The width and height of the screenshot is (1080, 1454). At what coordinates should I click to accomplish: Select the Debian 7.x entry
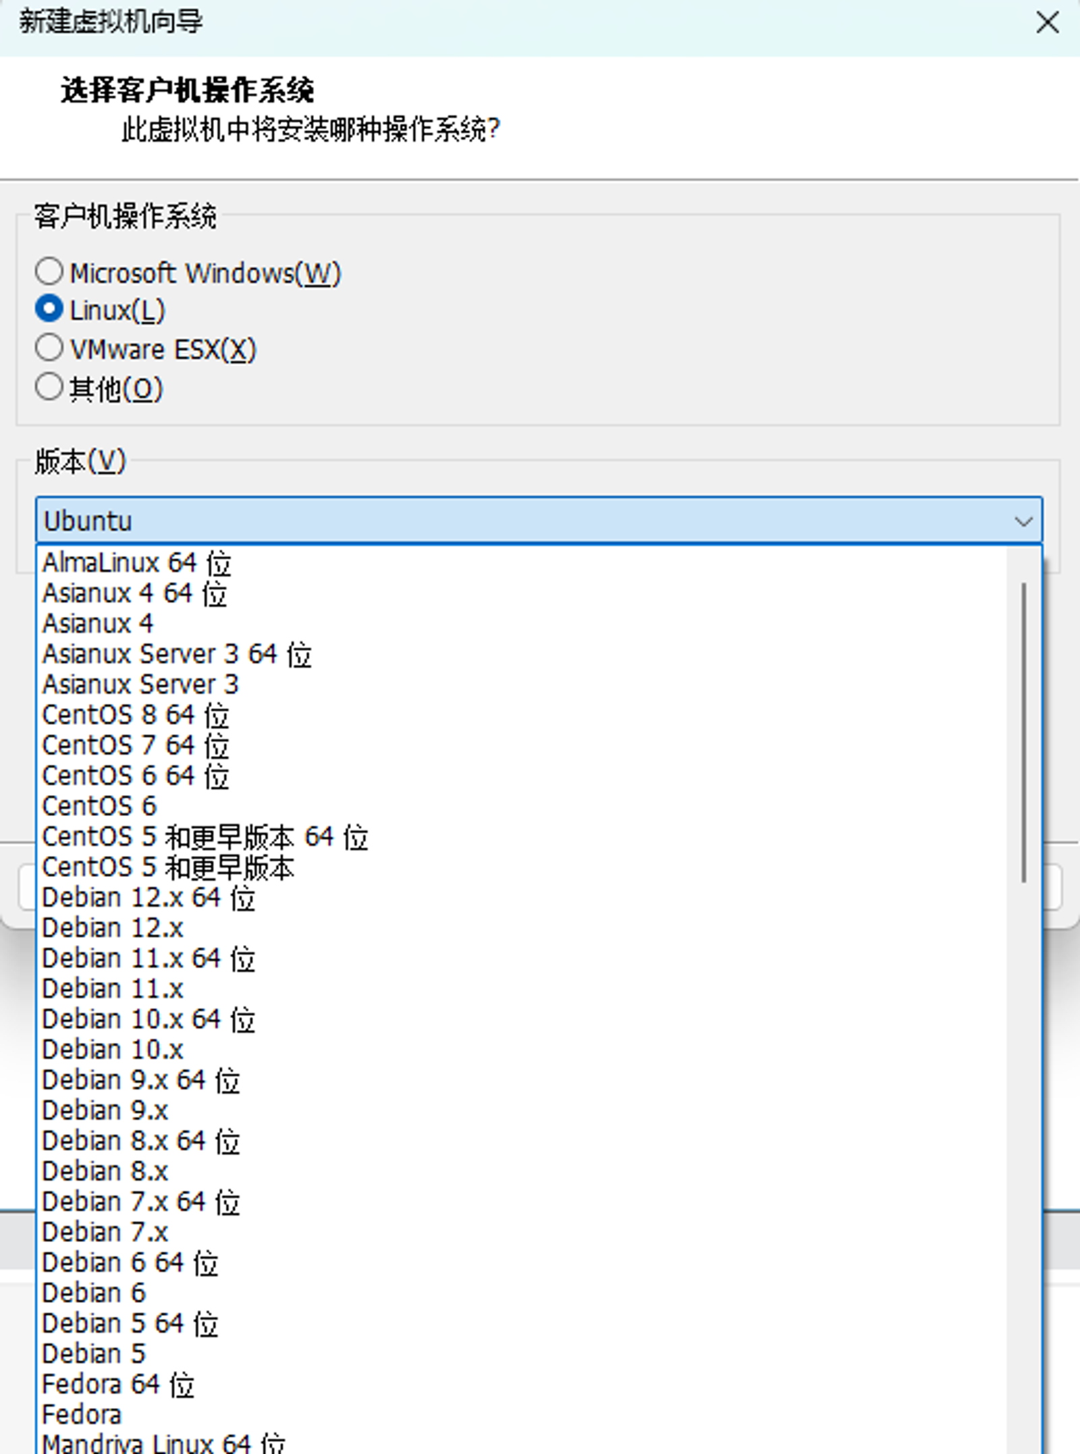pyautogui.click(x=521, y=1233)
